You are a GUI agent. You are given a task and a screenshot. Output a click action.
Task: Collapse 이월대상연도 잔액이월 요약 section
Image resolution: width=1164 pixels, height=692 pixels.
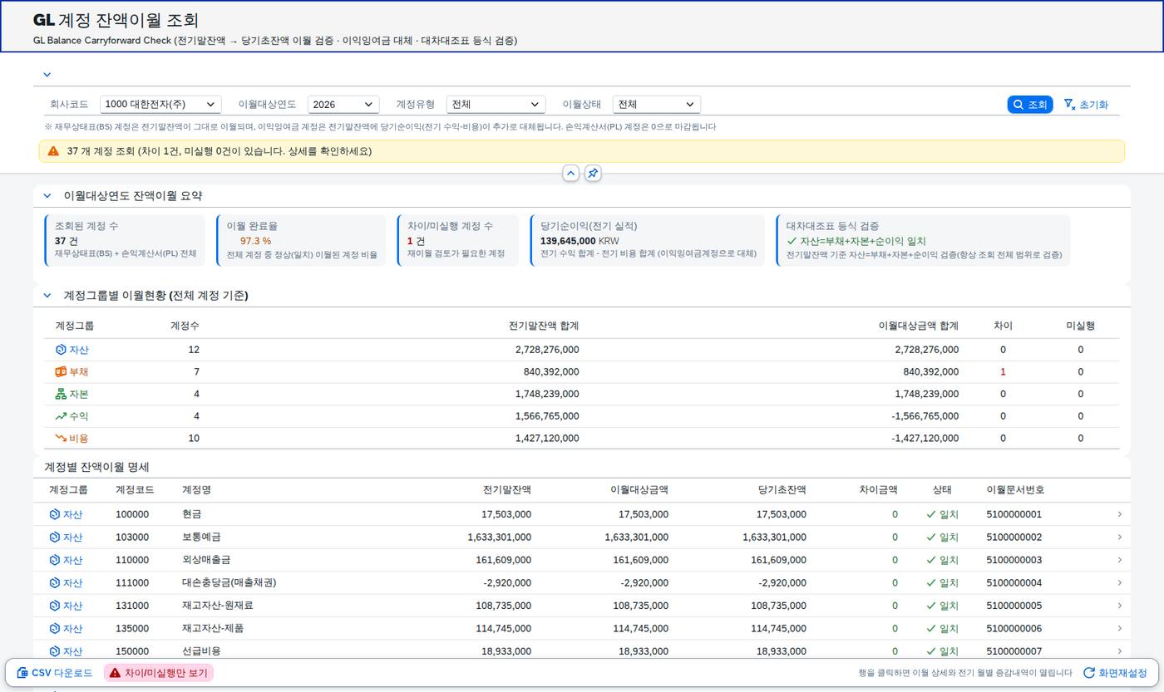click(47, 196)
